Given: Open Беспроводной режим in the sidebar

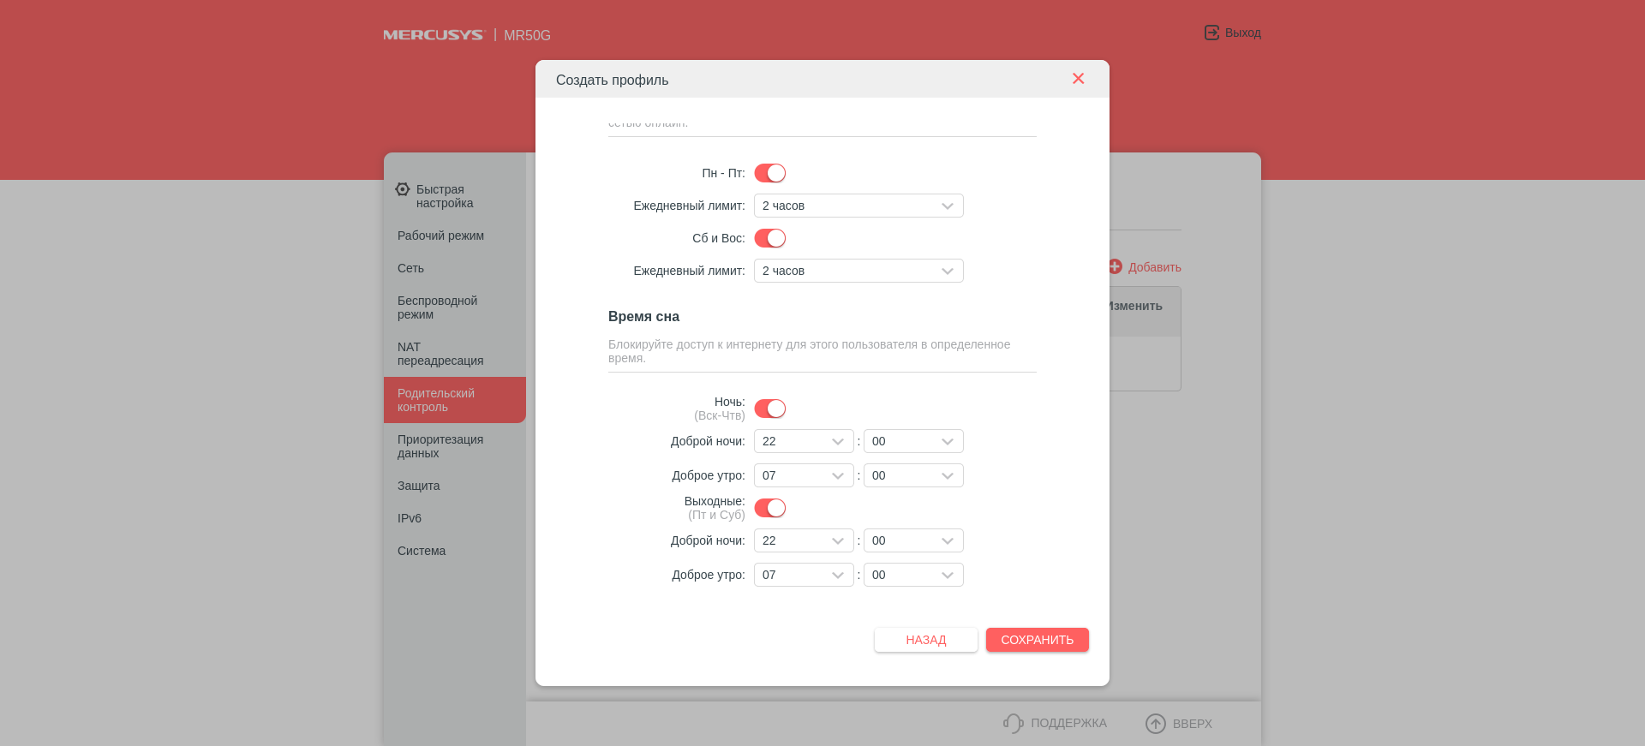Looking at the screenshot, I should 437,307.
